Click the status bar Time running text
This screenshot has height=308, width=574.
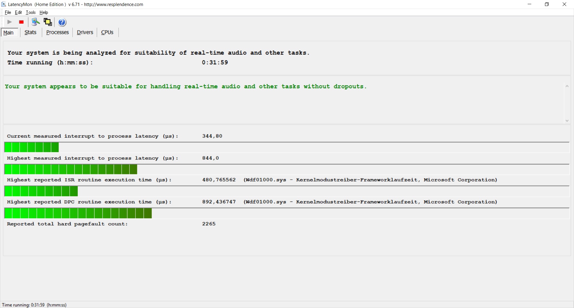34,305
